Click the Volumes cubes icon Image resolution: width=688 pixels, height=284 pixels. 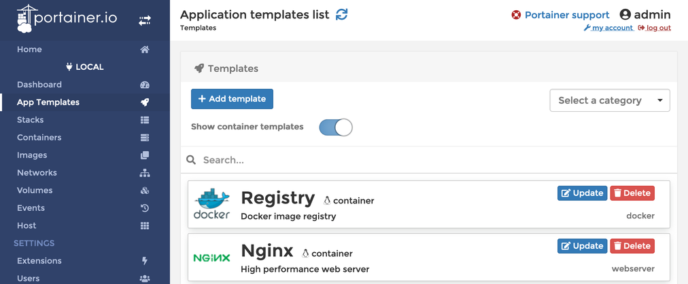tap(145, 190)
